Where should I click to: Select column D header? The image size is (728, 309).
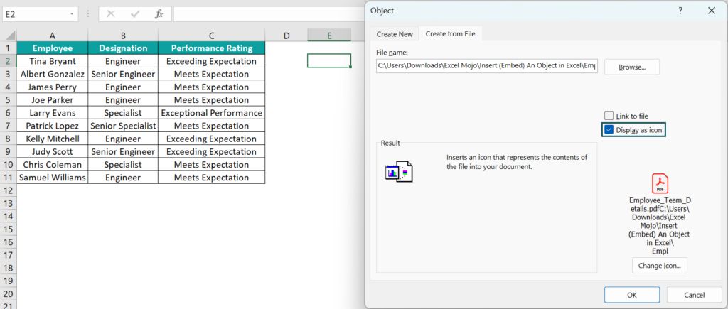tap(286, 36)
